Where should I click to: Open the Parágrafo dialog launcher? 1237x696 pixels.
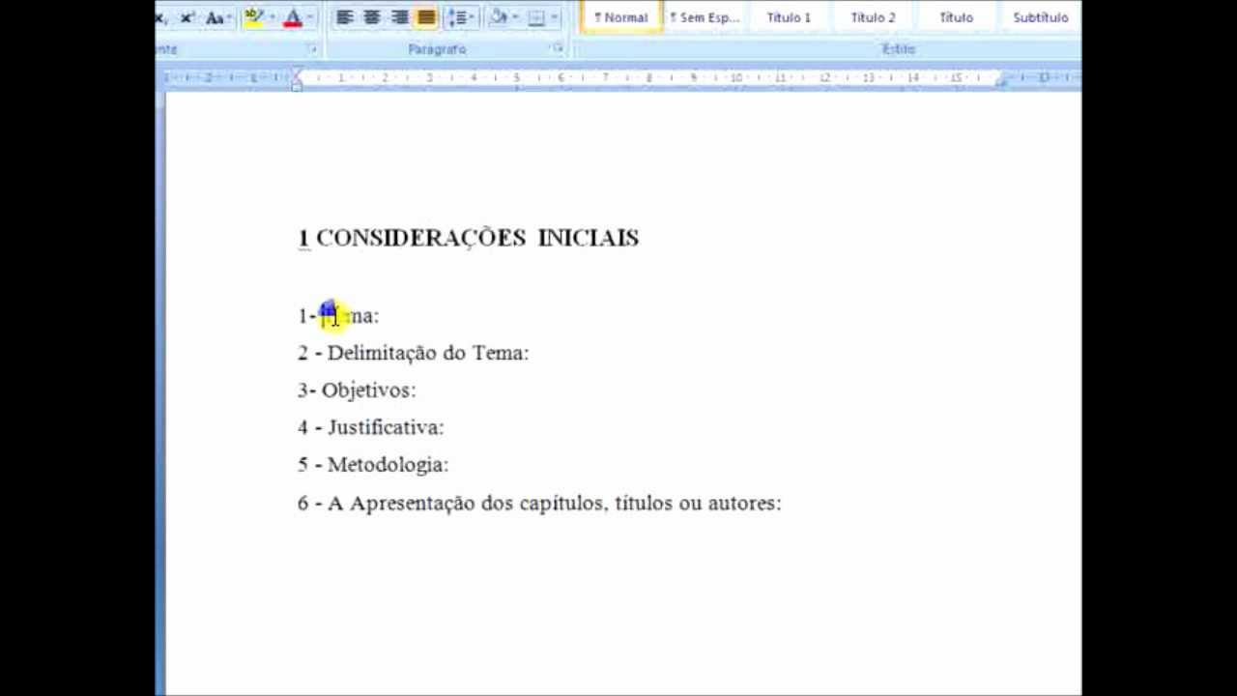[558, 48]
